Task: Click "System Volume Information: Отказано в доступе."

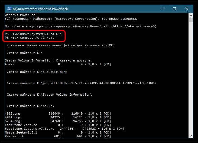Action: click(48, 60)
